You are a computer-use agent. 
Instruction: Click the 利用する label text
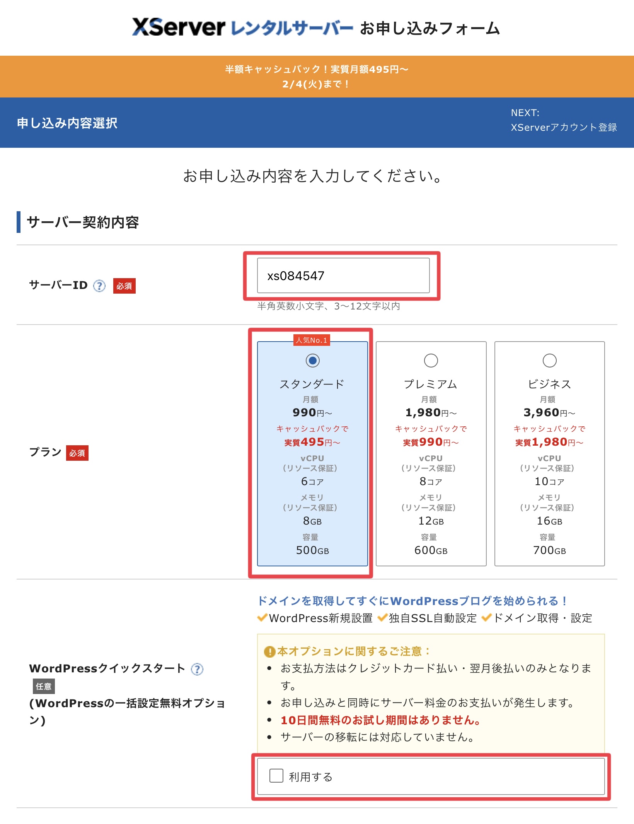[311, 776]
